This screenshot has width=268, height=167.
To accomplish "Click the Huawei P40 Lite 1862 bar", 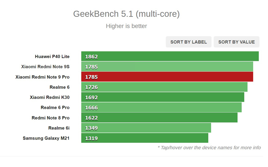I will click(x=170, y=56).
